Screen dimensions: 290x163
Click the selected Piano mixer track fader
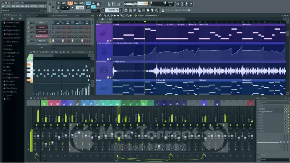(x=119, y=139)
